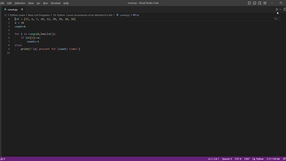Open the File menu
The image size is (286, 161).
coord(2,3)
